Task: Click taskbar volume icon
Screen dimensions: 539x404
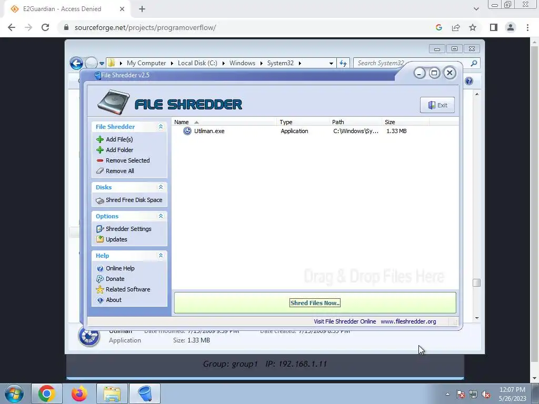Action: (486, 395)
